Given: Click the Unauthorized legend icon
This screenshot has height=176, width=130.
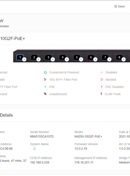Looking at the screenshot, I should pos(45,94).
